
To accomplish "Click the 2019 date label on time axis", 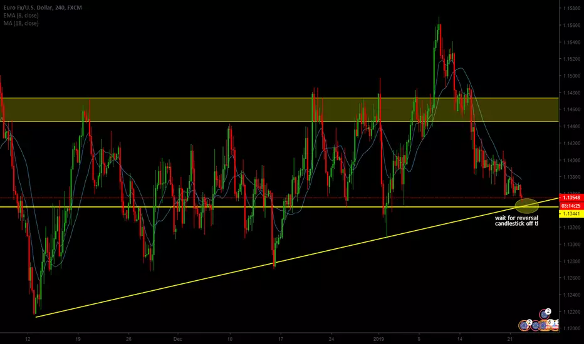I will [x=378, y=339].
